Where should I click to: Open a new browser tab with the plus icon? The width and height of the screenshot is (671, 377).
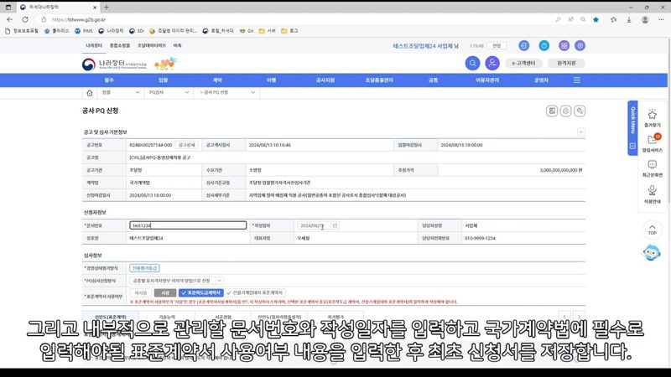[107, 8]
